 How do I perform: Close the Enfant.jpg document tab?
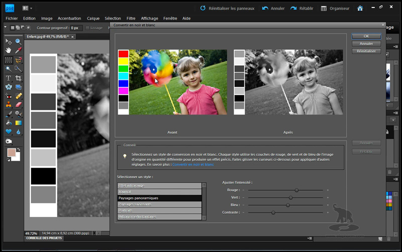tap(72, 37)
